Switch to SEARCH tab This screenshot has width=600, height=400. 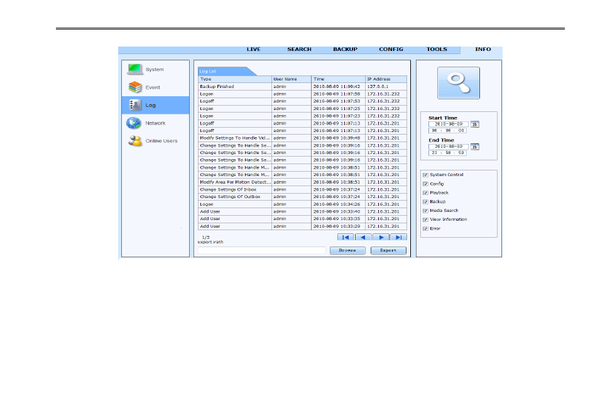[x=299, y=50]
